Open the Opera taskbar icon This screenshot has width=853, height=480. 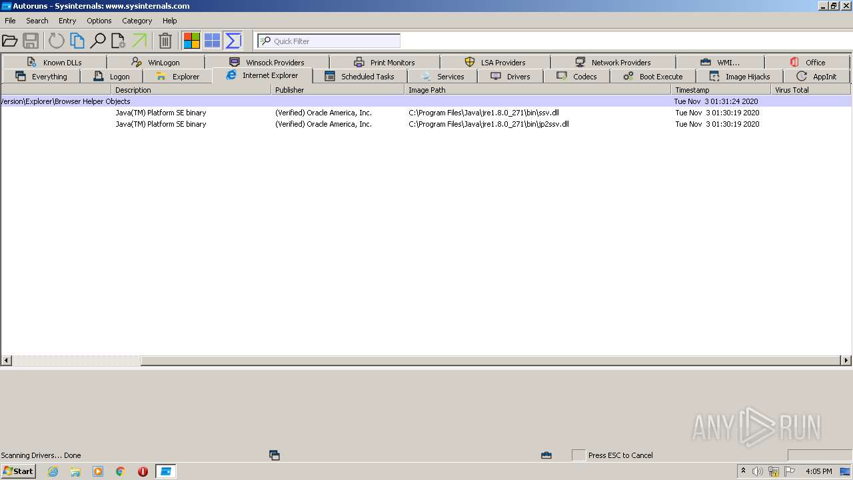[x=143, y=471]
